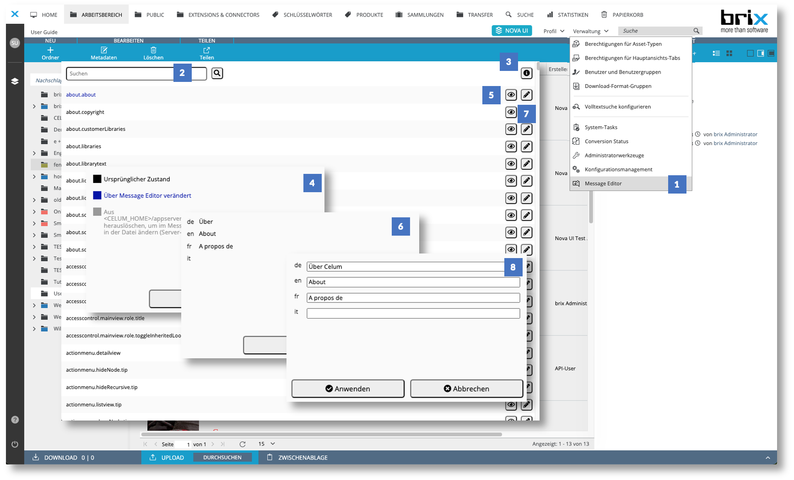
Task: Open the Profil dropdown
Action: tap(554, 31)
